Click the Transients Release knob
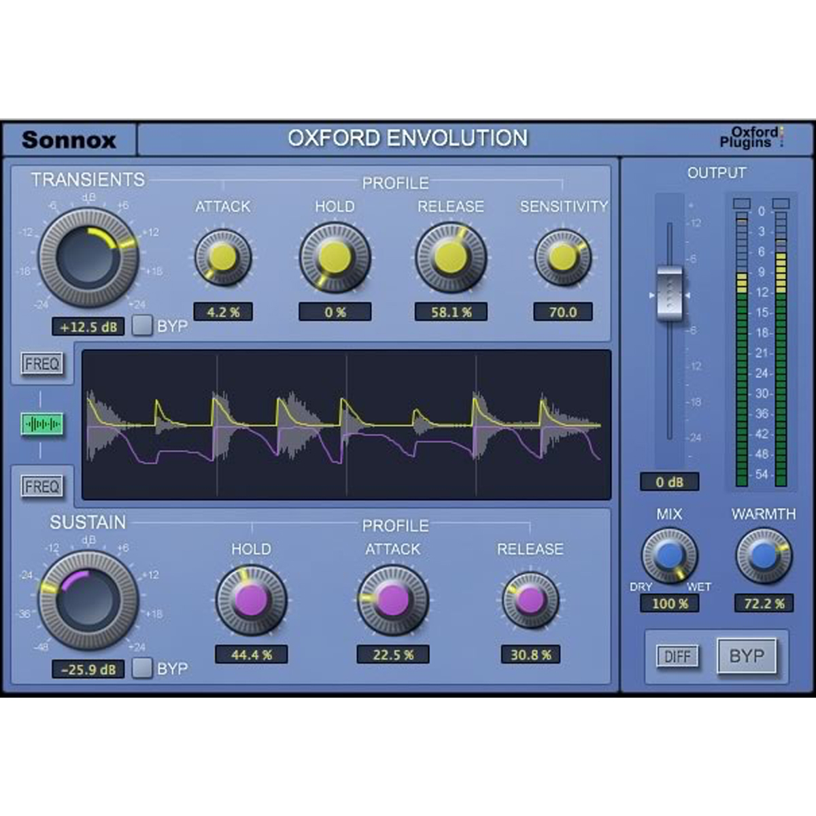 pos(451,258)
